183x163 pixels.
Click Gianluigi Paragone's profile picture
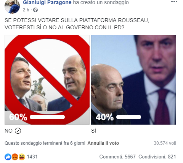(x=12, y=6)
